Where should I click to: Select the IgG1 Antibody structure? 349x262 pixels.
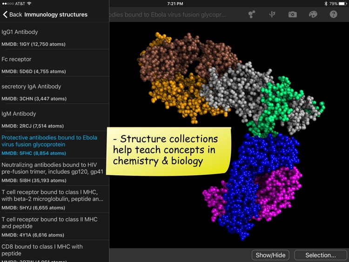[x=54, y=36]
